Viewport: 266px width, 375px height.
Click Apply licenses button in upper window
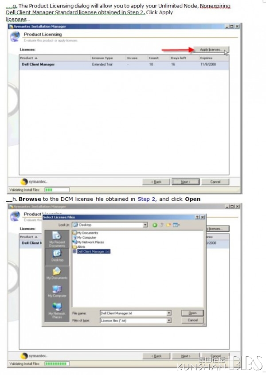211,50
